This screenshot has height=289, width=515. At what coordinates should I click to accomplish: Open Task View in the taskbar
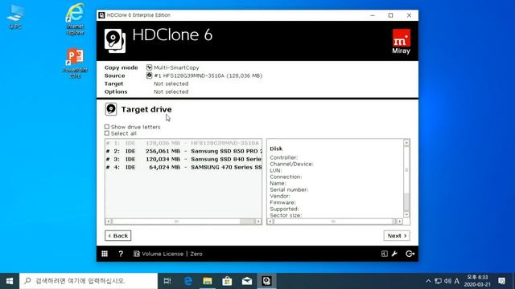click(x=167, y=281)
